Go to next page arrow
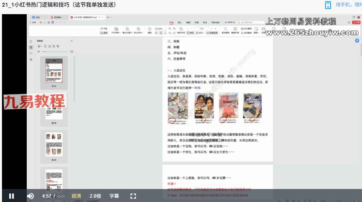Screen dimensions: 362x202 212,29
